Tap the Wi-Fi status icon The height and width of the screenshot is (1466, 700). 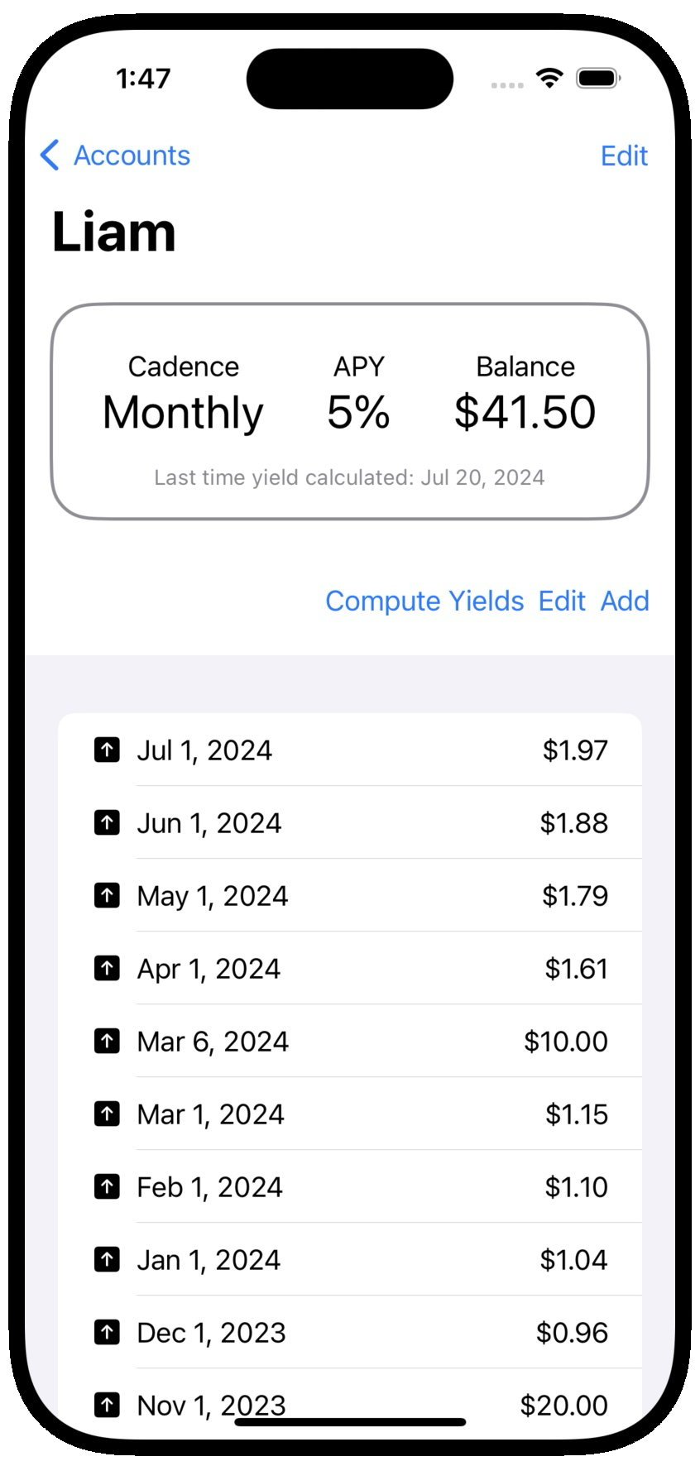[x=549, y=79]
